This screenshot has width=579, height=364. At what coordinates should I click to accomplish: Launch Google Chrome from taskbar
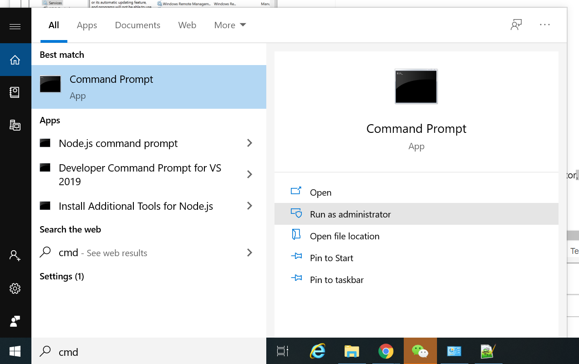click(386, 351)
